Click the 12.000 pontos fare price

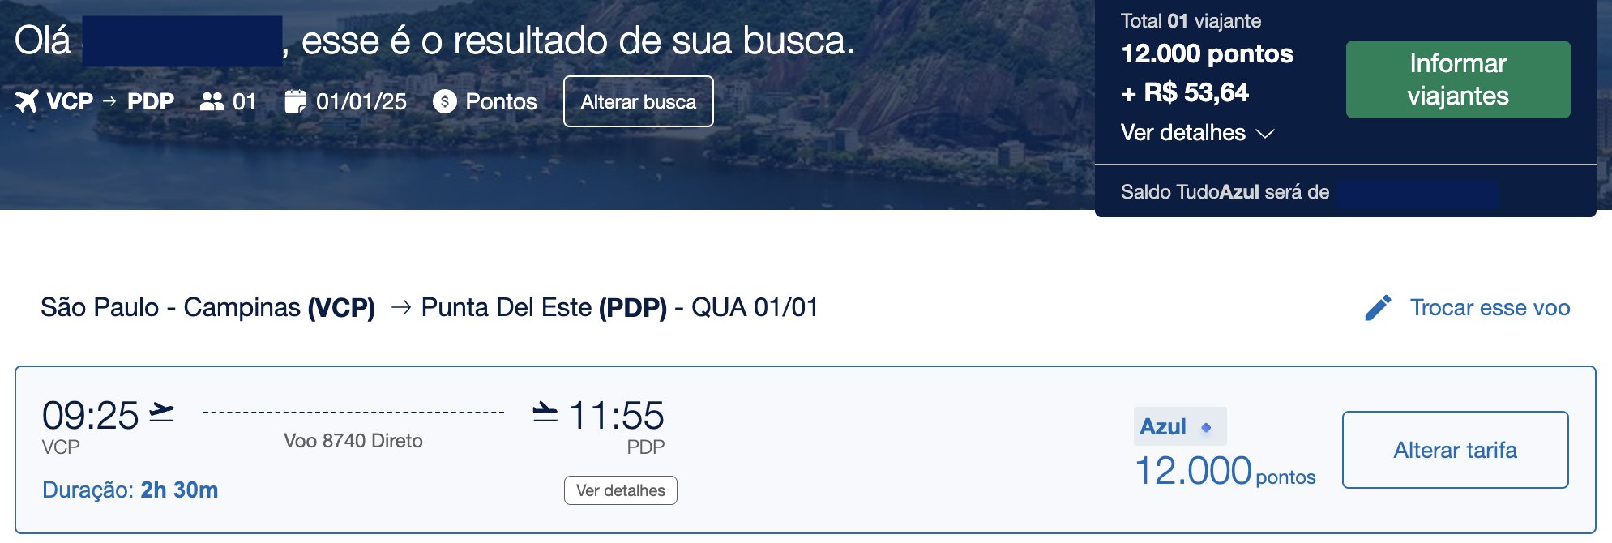(x=1225, y=472)
